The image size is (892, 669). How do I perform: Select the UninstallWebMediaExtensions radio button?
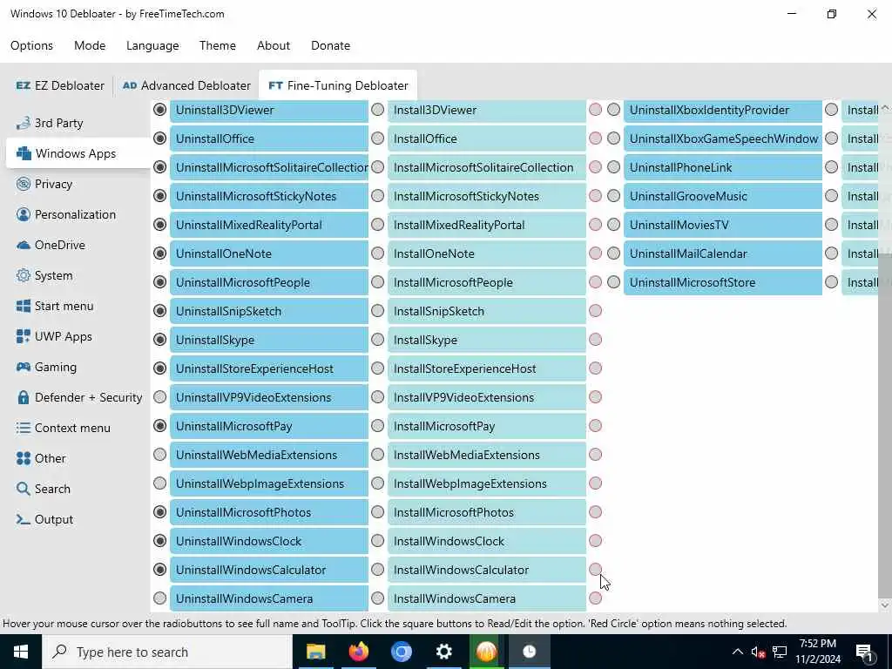pyautogui.click(x=160, y=455)
